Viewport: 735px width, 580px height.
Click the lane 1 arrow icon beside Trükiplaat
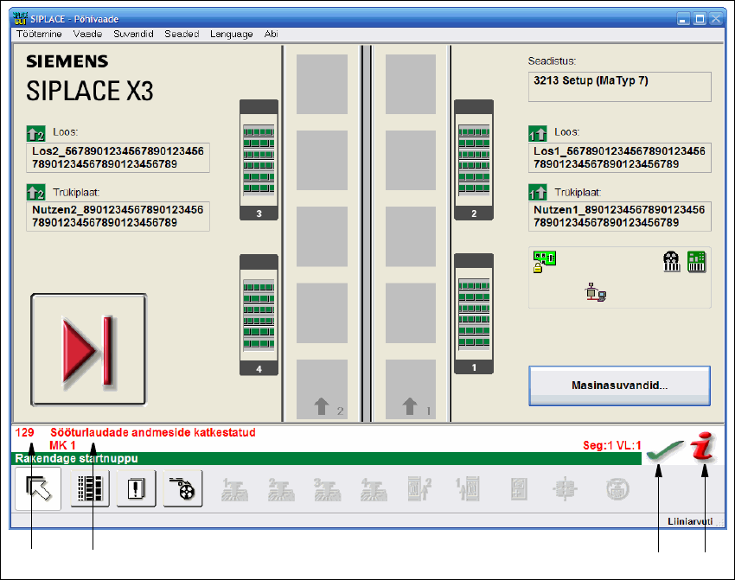point(538,192)
